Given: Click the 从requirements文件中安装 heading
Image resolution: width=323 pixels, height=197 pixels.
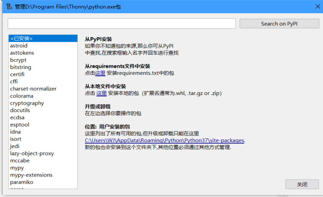Looking at the screenshot, I should pyautogui.click(x=117, y=66).
